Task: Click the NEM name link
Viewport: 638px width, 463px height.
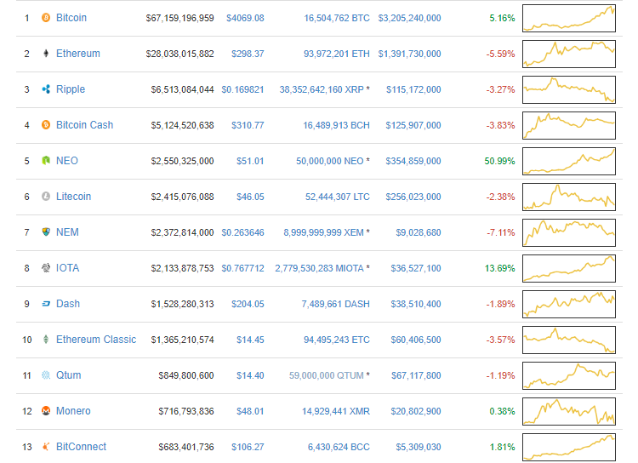Action: tap(67, 232)
